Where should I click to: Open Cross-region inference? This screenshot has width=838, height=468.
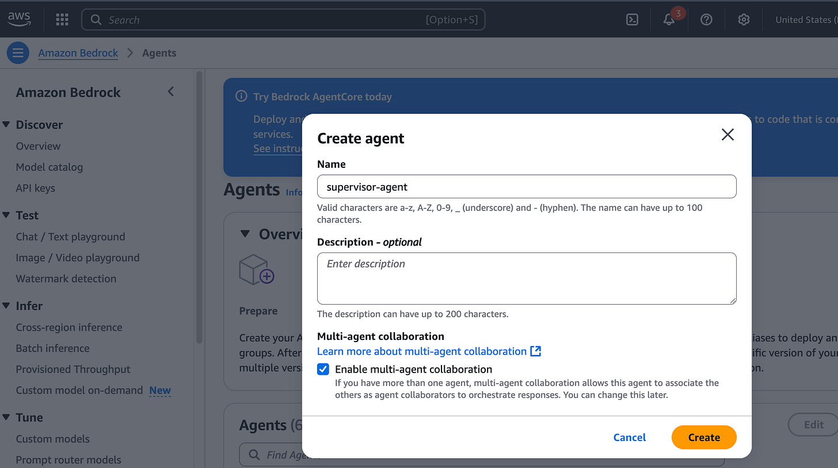69,327
